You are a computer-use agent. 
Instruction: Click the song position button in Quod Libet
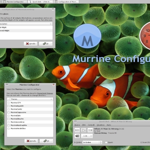[x=87, y=136]
